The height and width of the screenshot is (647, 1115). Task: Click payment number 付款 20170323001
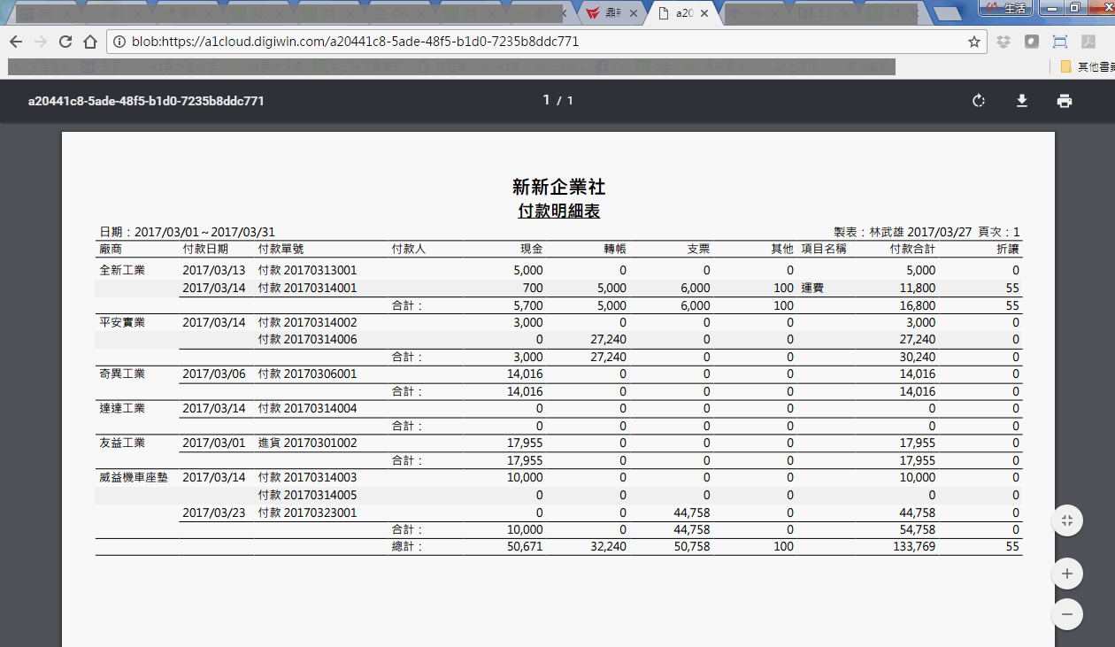(307, 512)
